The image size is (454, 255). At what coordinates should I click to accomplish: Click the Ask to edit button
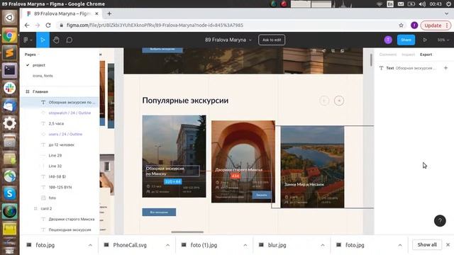point(272,40)
